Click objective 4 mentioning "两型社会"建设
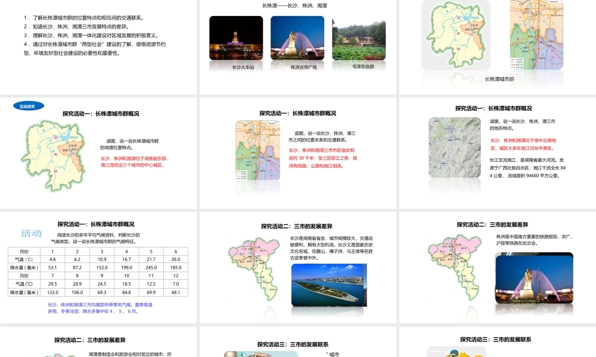596x357 pixels. point(95,49)
